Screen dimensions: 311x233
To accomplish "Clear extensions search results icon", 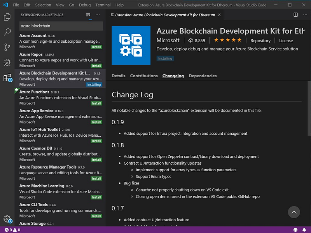I will point(88,15).
